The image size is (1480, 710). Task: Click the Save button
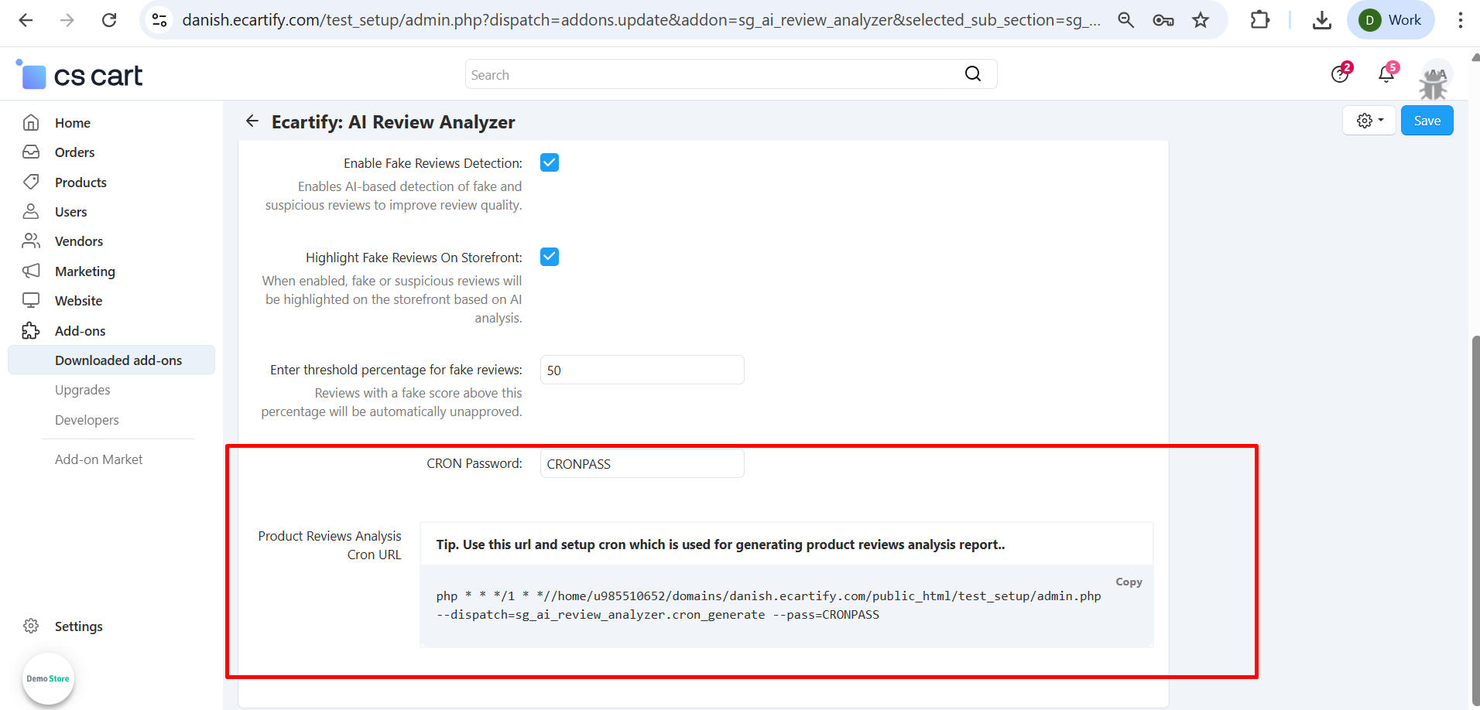coord(1427,121)
